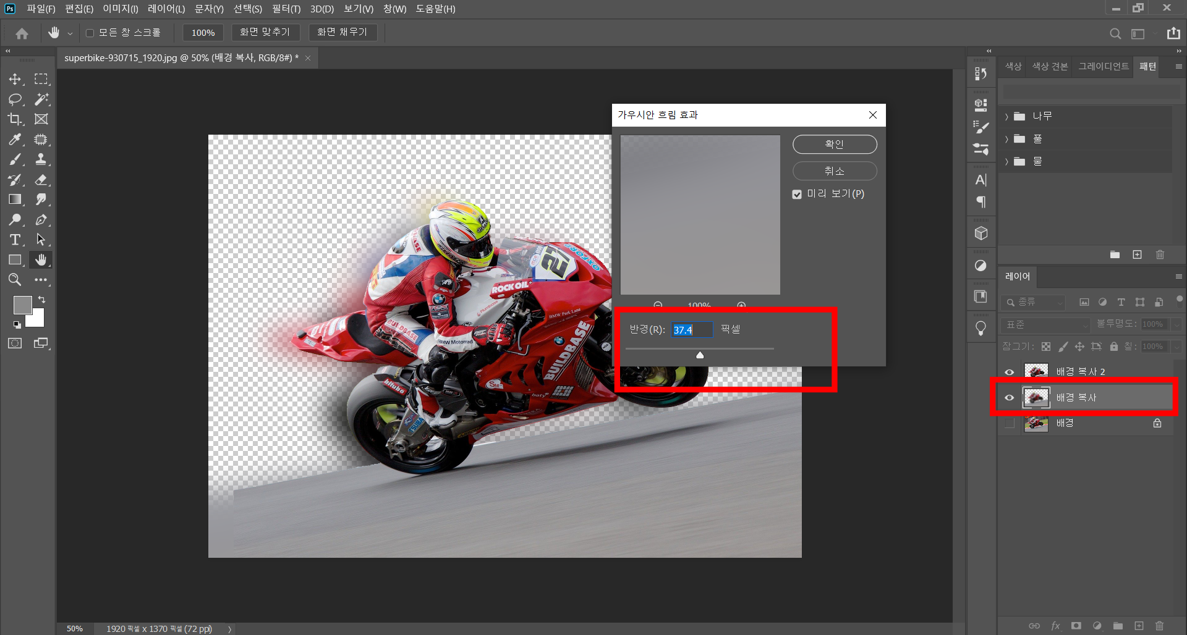Swap foreground and background colors
1187x635 pixels.
click(x=41, y=300)
